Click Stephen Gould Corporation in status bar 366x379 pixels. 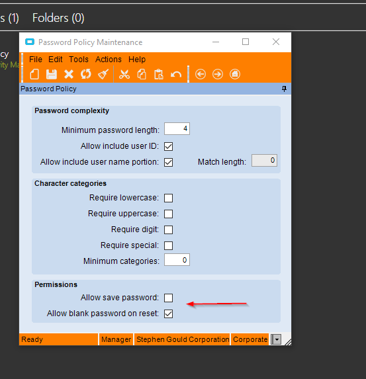(183, 339)
